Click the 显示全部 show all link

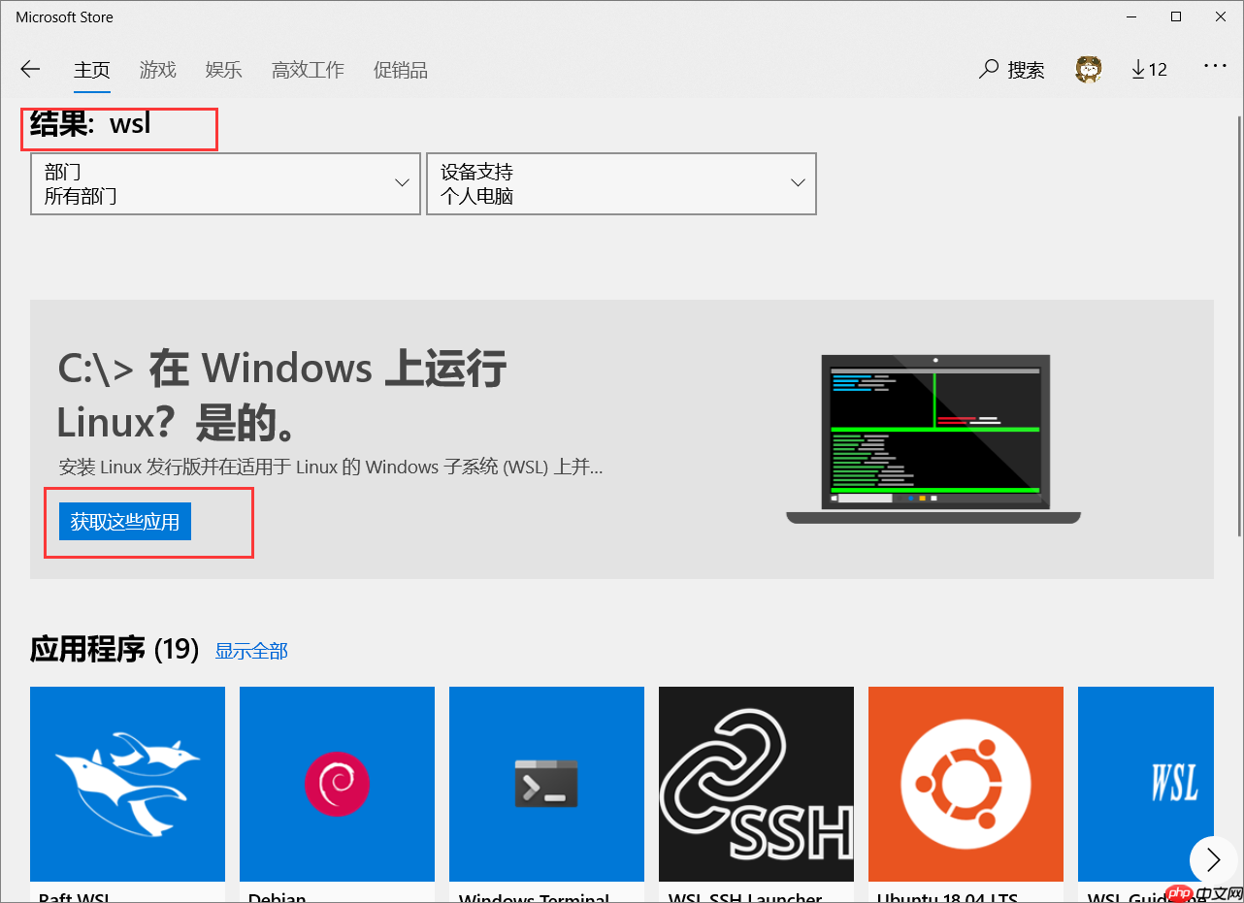(251, 650)
